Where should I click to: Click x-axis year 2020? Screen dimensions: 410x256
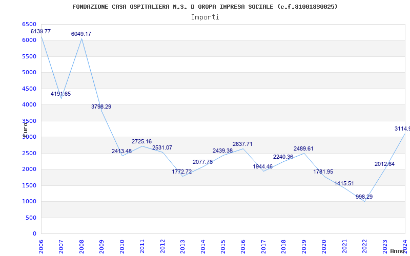click(x=324, y=247)
